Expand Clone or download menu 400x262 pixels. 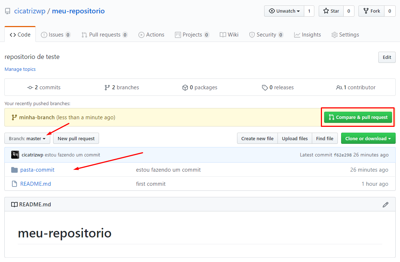click(368, 138)
